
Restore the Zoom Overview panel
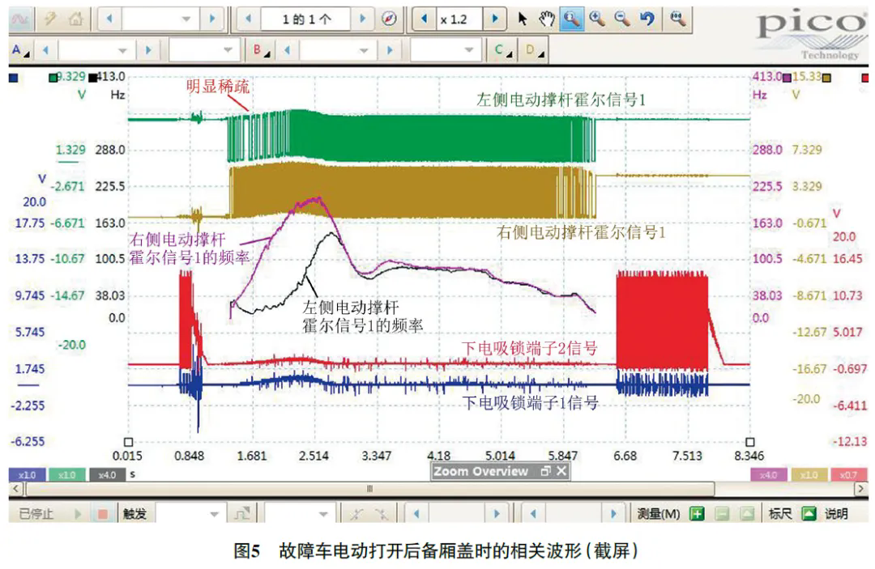coord(546,472)
